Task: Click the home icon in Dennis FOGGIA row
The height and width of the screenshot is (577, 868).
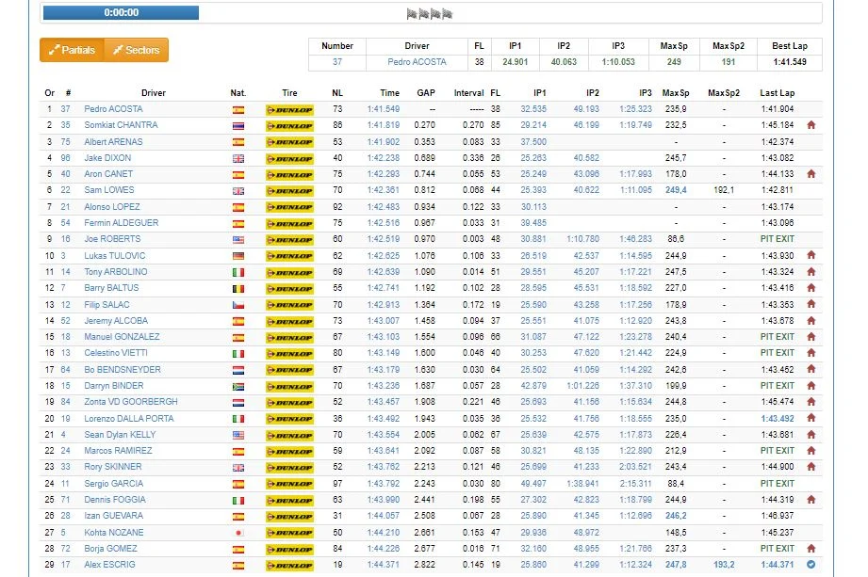Action: [811, 499]
